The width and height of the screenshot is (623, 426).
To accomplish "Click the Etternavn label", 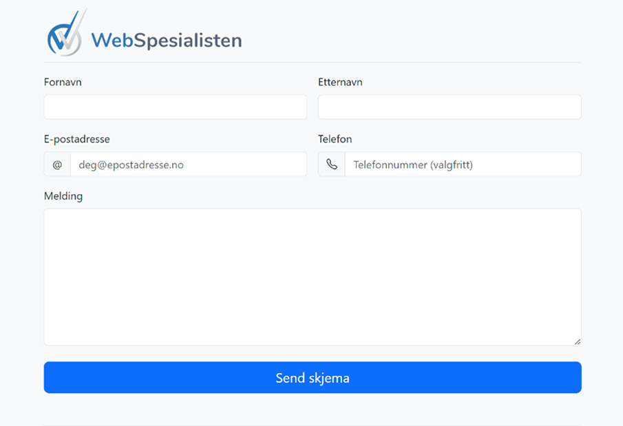I will point(340,82).
